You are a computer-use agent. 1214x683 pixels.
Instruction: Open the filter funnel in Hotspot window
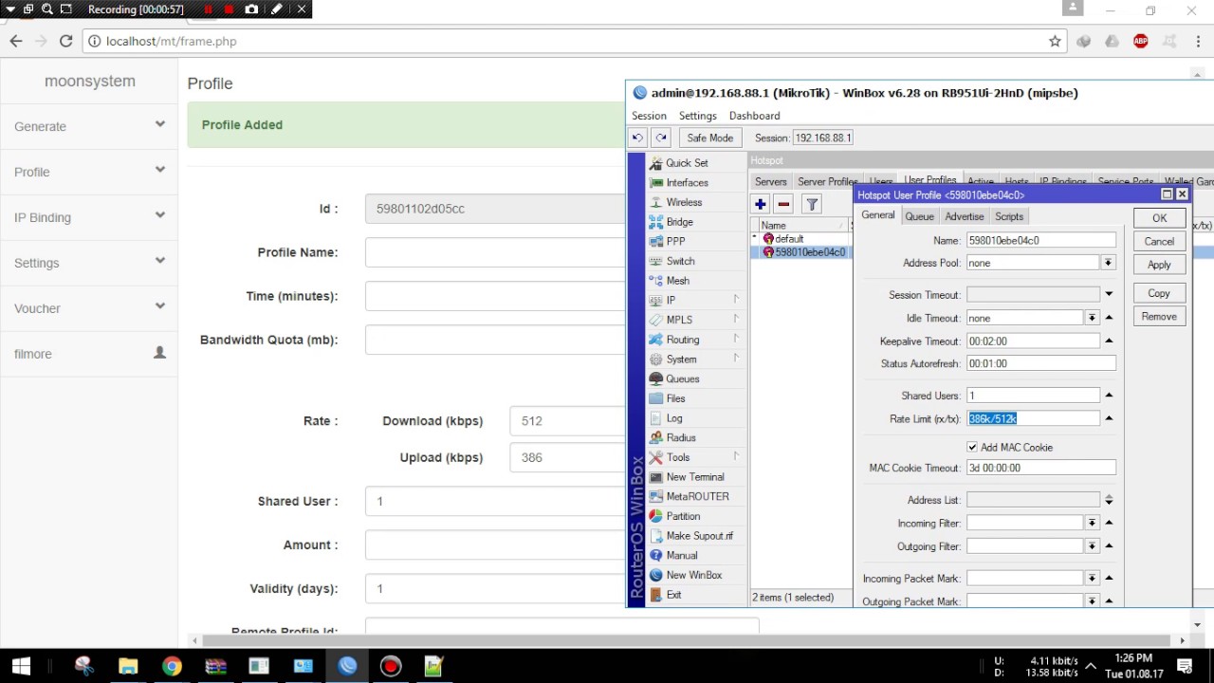click(x=812, y=204)
